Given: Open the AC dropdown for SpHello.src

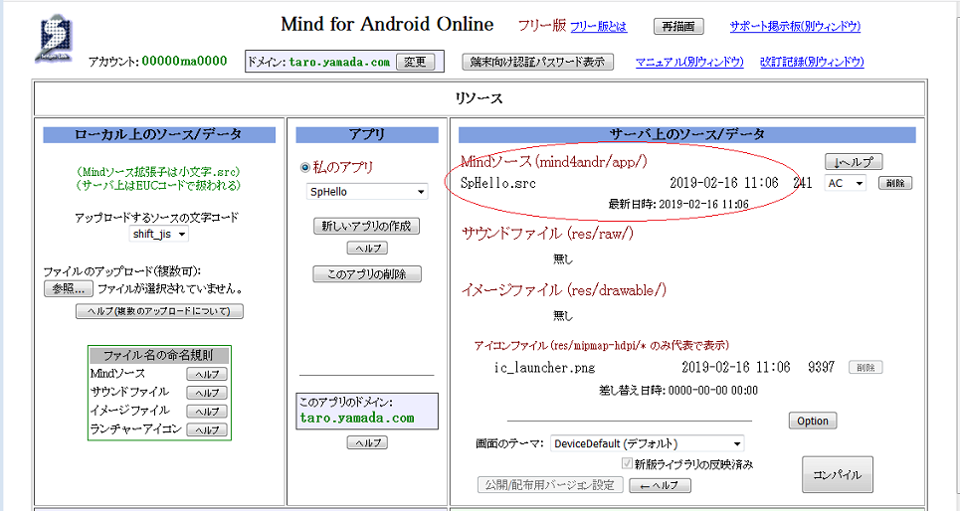Looking at the screenshot, I should pos(846,183).
